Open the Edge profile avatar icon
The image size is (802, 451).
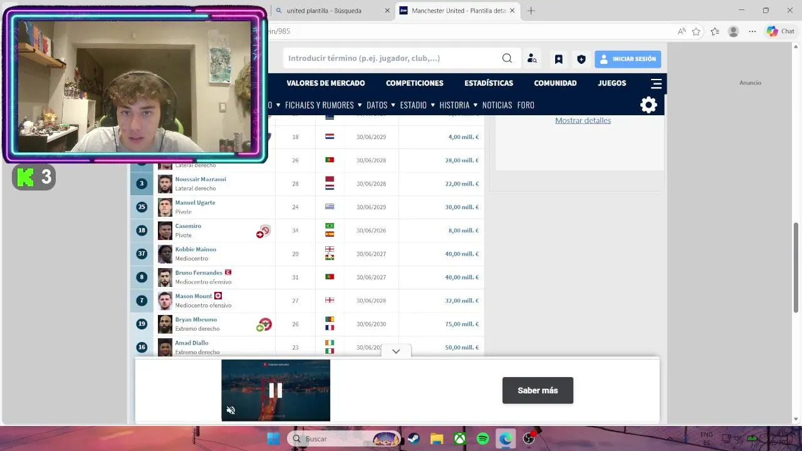click(x=734, y=31)
